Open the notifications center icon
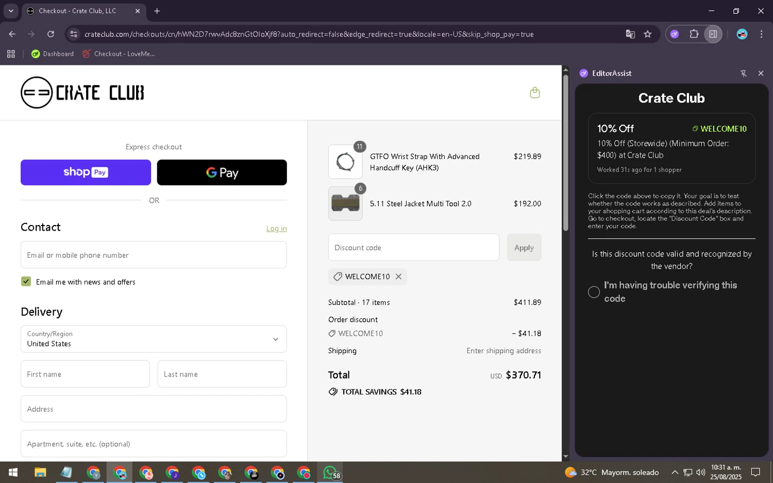The height and width of the screenshot is (483, 773). pos(755,472)
